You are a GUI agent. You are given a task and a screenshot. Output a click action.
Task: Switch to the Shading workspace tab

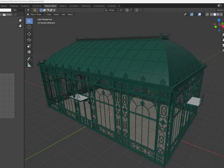pyautogui.click(x=63, y=6)
